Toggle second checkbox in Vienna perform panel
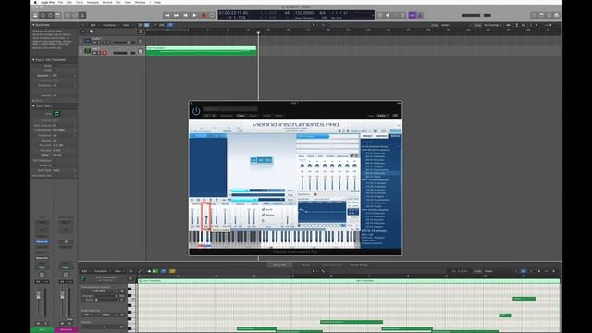This screenshot has width=592, height=333. point(263,215)
